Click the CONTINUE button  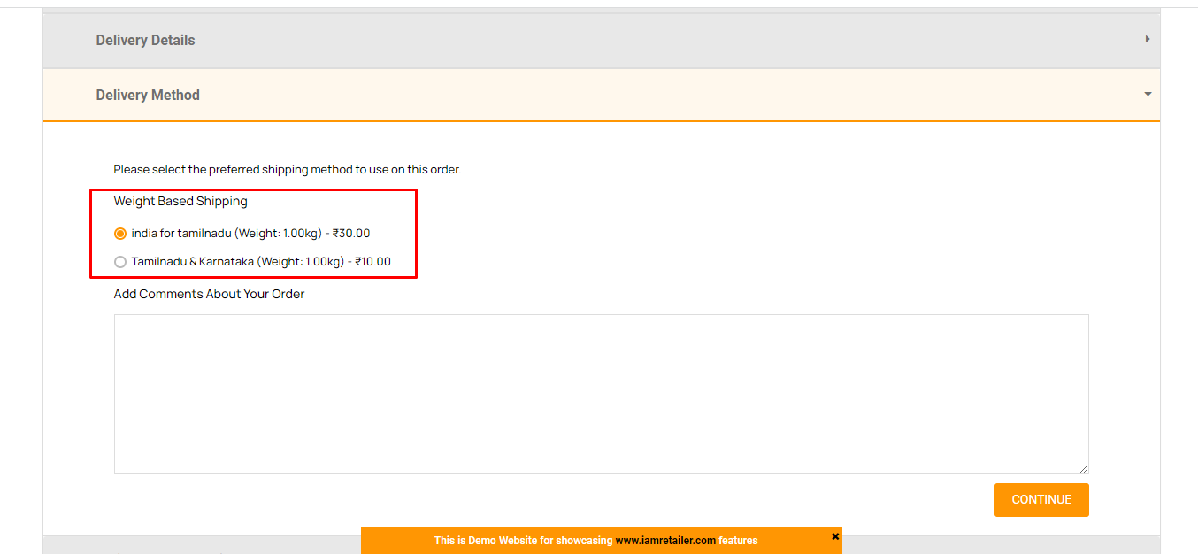point(1041,499)
